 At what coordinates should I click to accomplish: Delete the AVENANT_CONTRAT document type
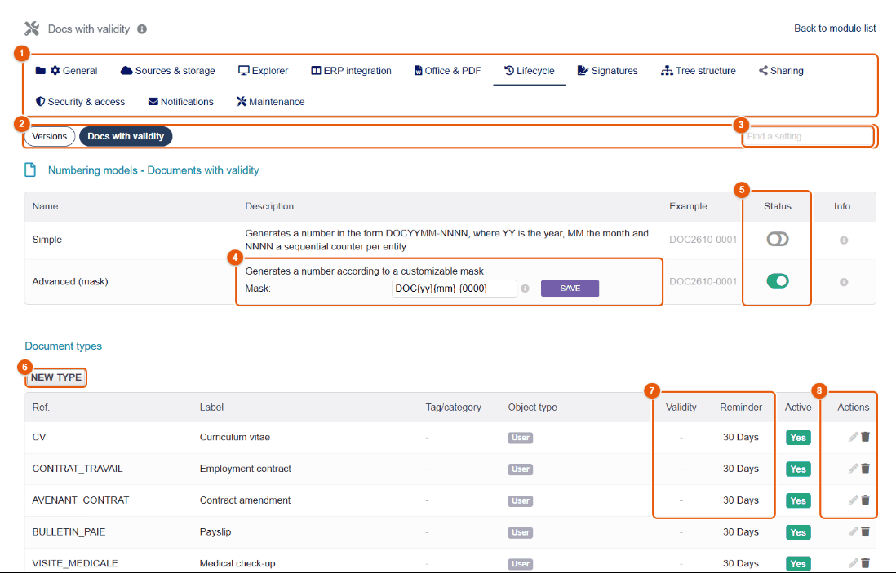865,500
